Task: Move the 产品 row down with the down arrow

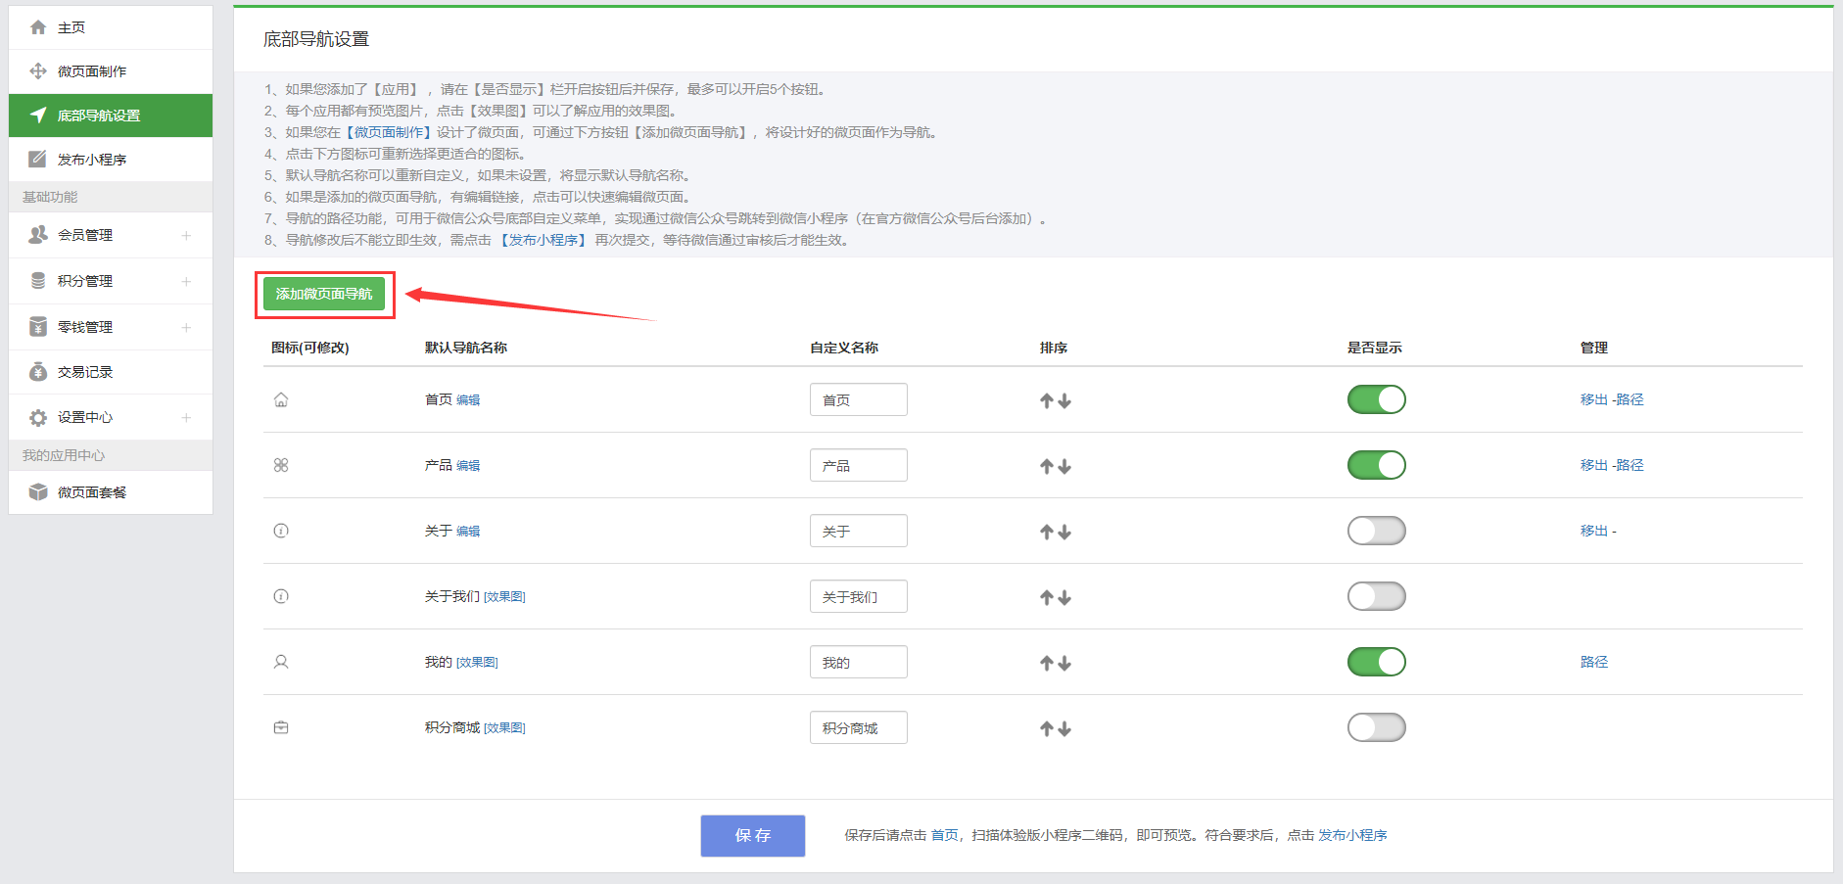Action: coord(1064,466)
